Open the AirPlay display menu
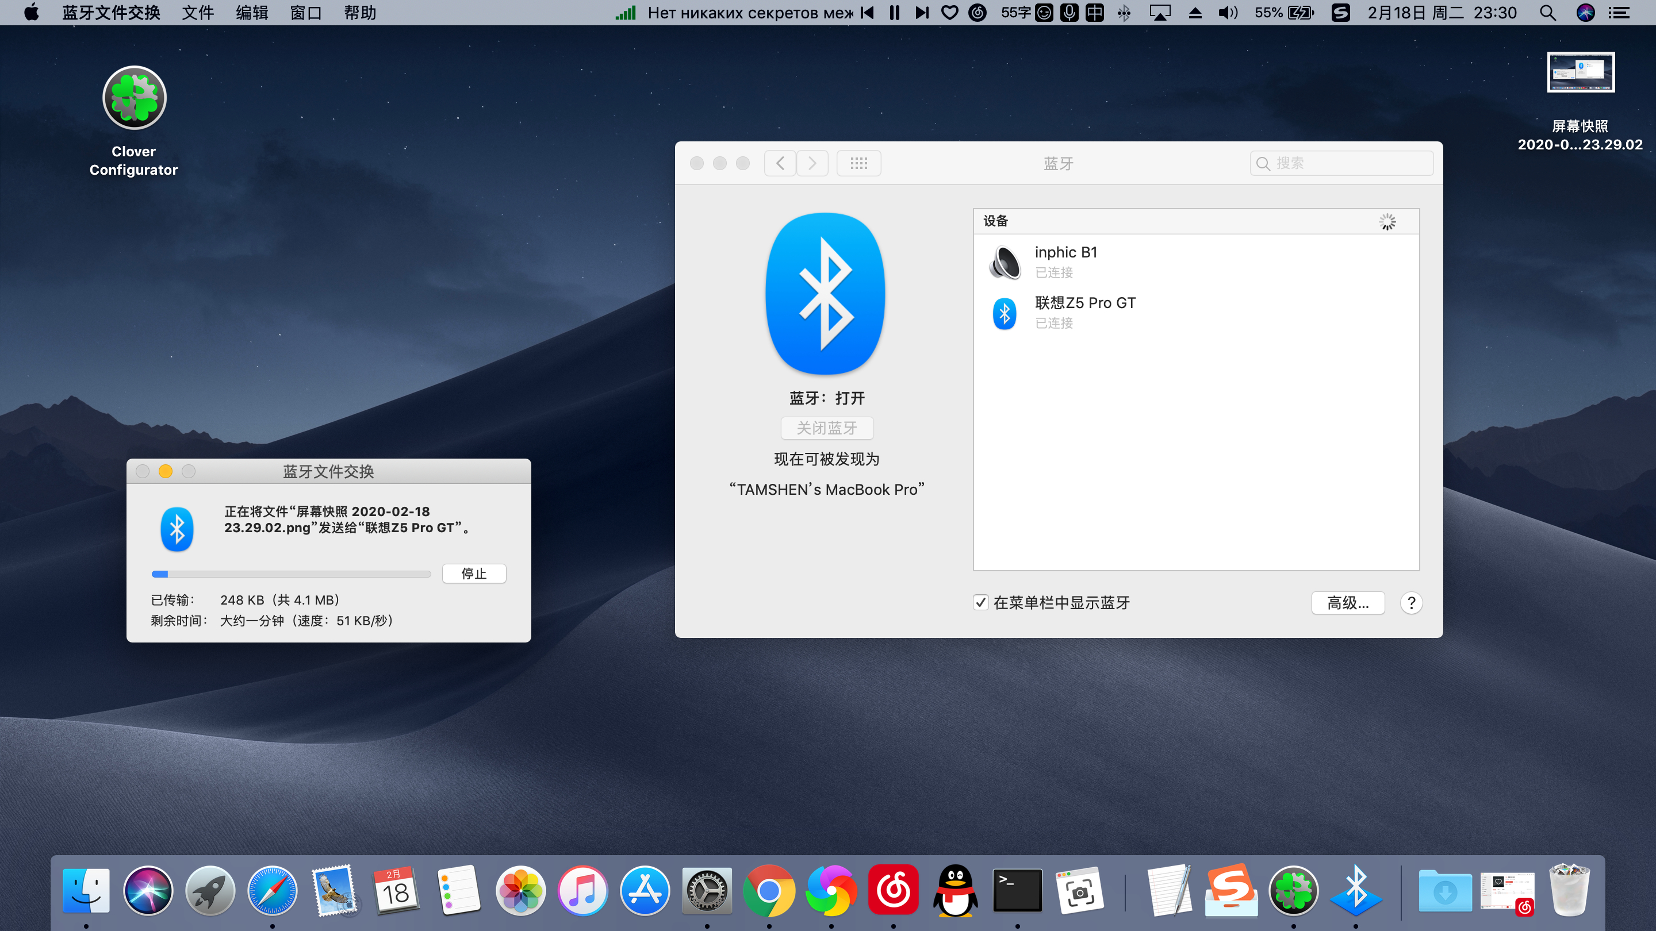Screen dimensions: 1656x931 [1160, 13]
